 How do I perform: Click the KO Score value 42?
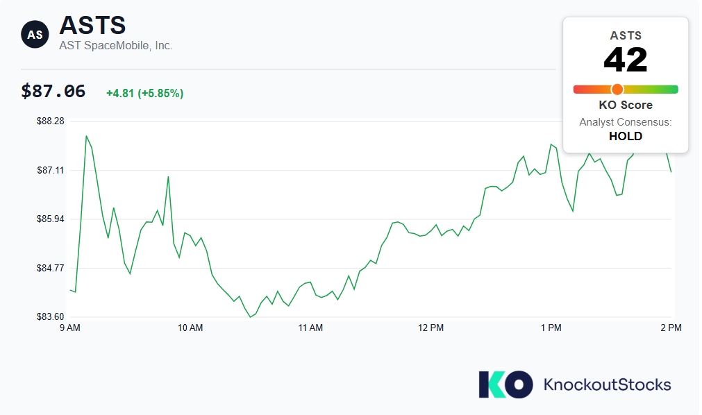point(626,60)
